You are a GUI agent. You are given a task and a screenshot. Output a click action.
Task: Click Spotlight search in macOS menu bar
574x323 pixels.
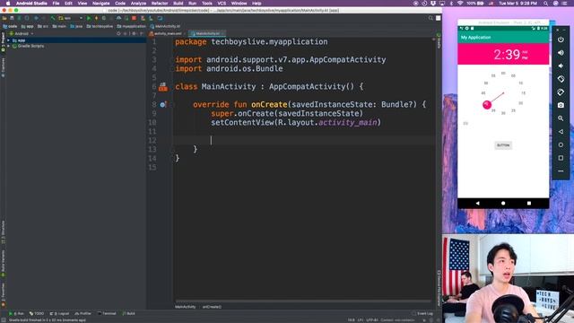tap(546, 3)
